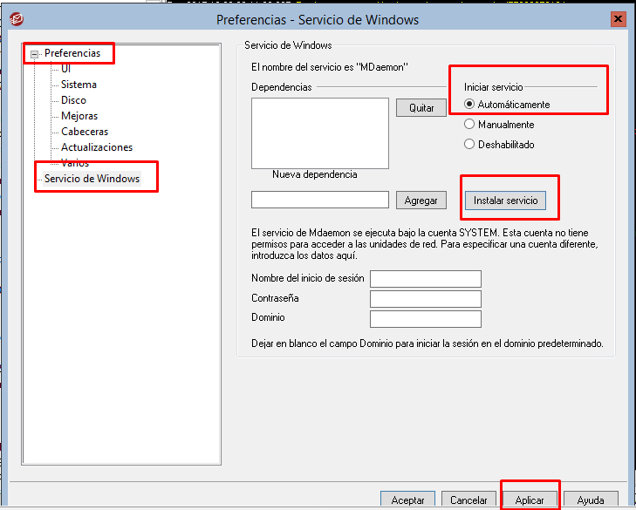
Task: Close the Preferencias dialog window
Action: (619, 19)
